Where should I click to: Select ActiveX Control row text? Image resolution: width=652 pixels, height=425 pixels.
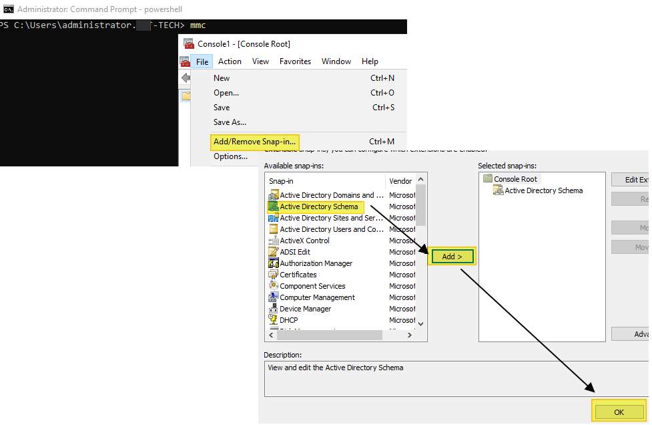coord(304,241)
